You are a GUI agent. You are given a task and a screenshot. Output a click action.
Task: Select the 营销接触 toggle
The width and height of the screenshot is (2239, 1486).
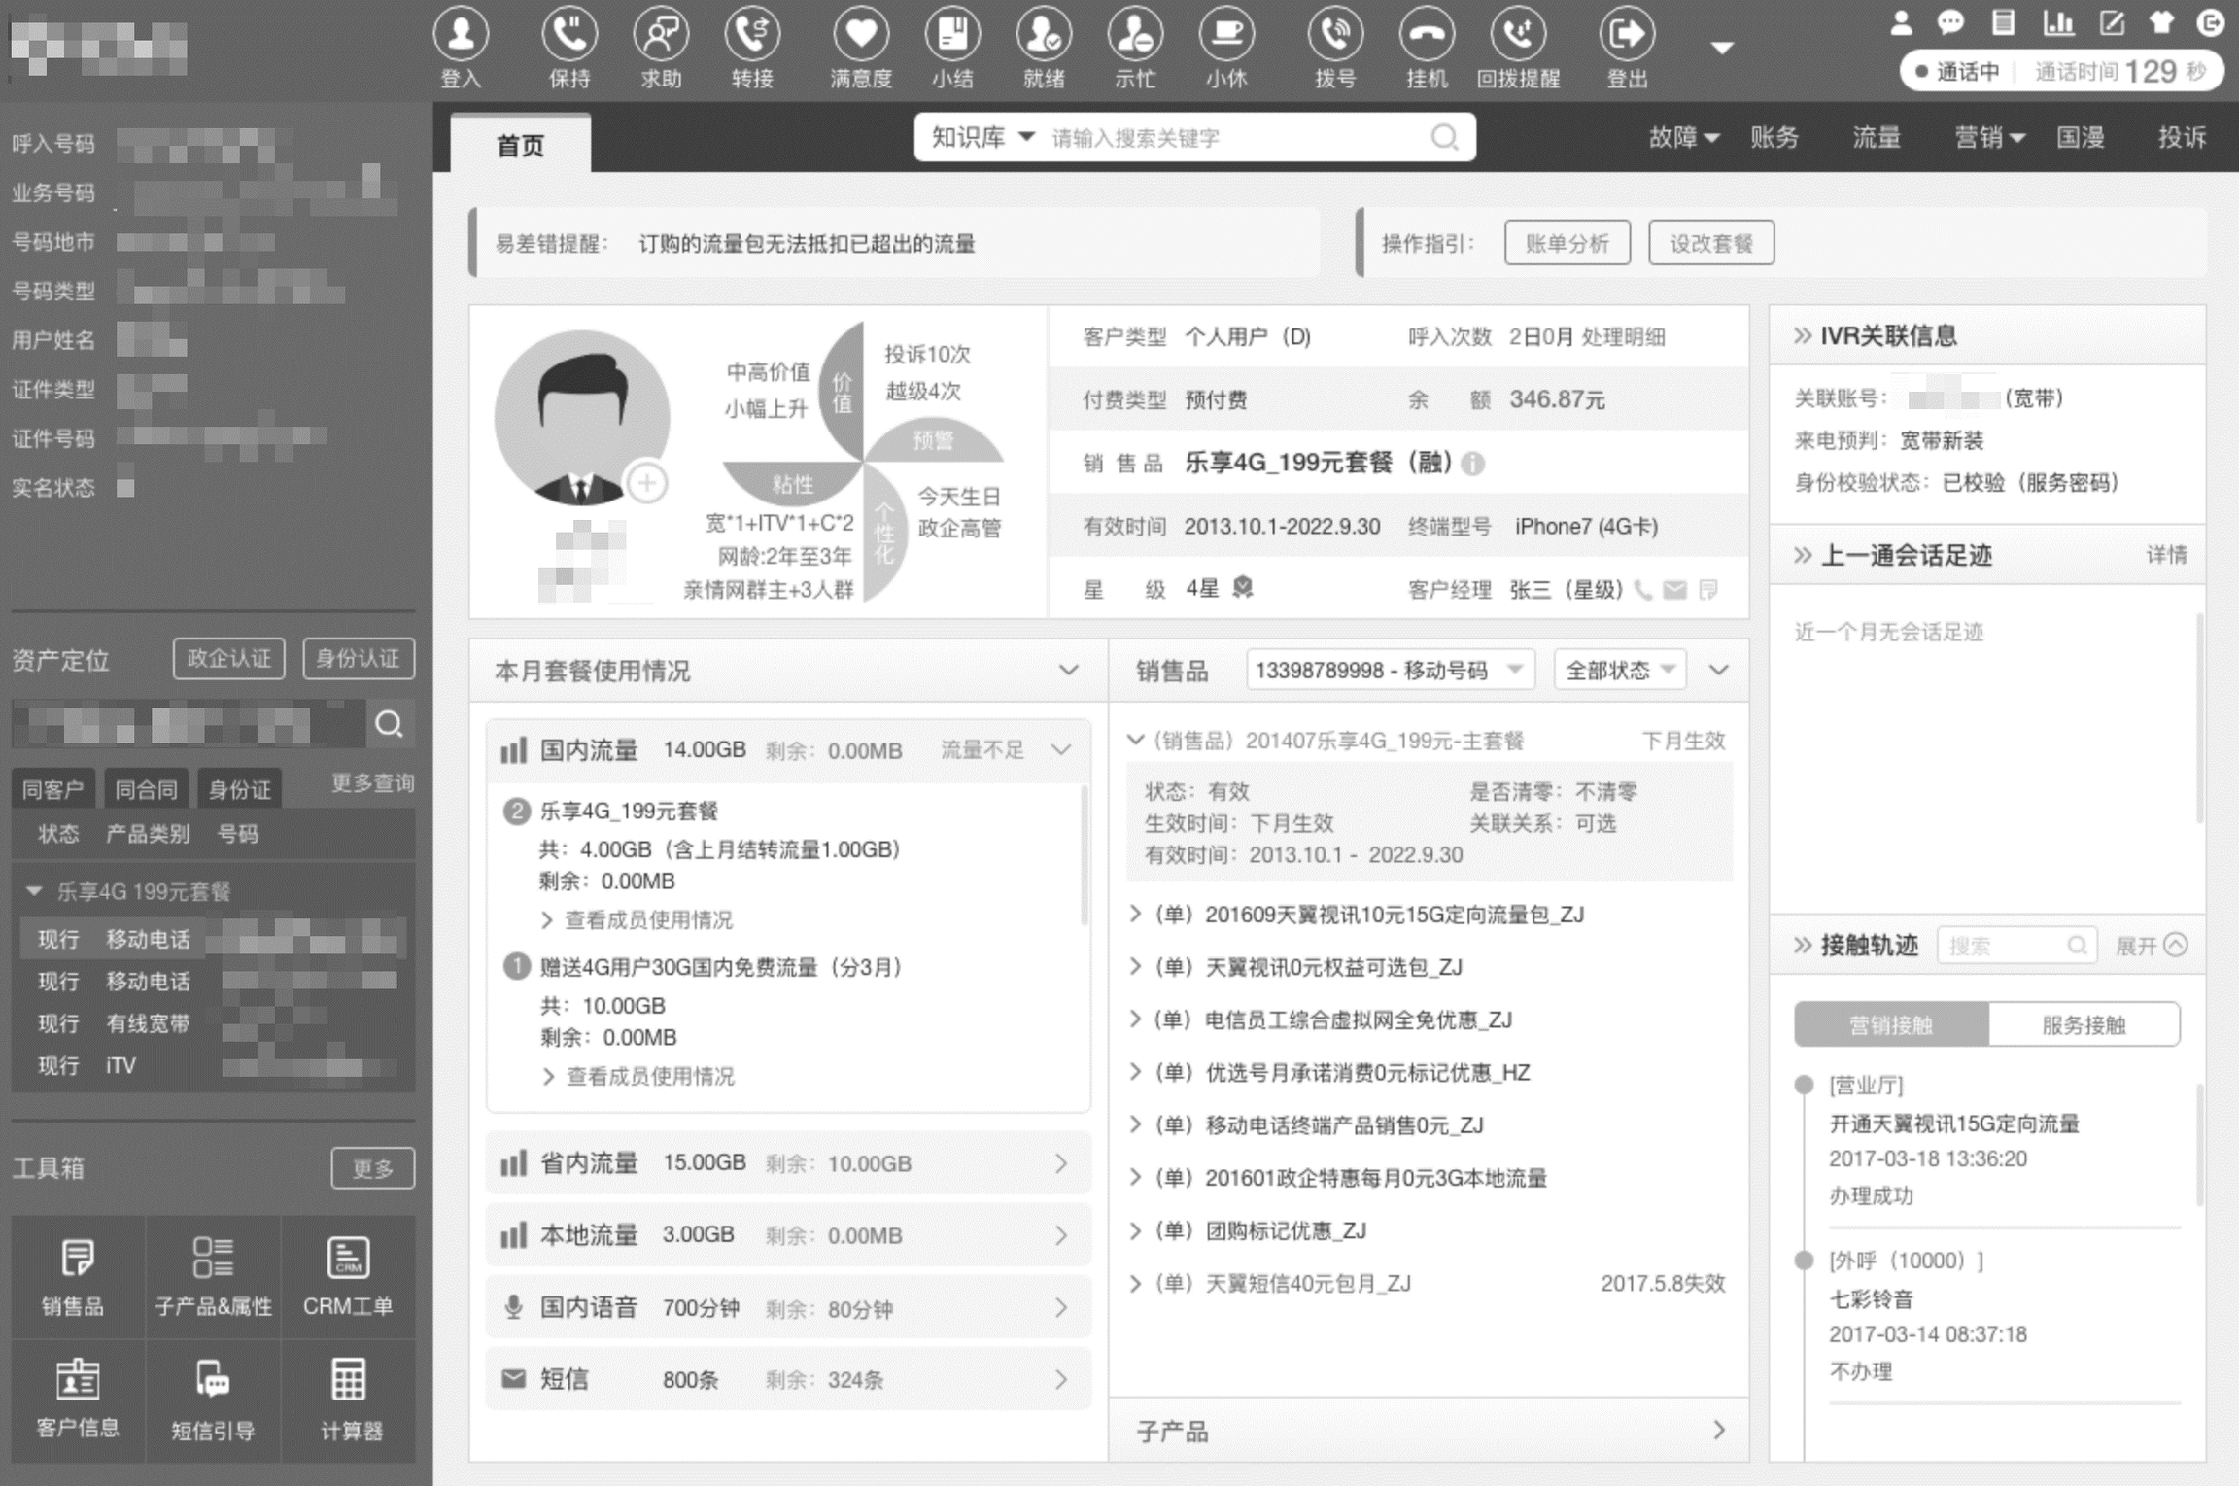coord(1890,1024)
